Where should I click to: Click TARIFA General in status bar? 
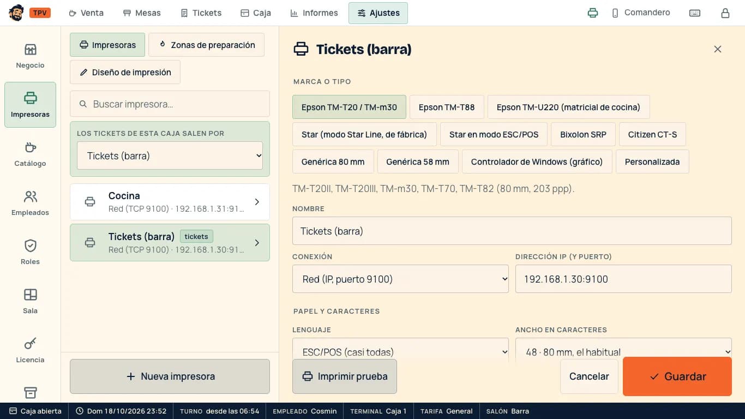446,411
